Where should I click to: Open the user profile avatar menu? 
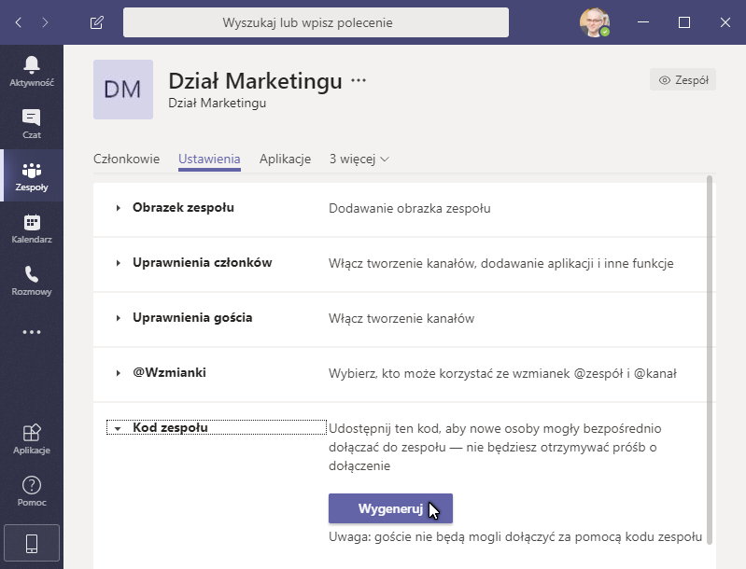point(593,22)
